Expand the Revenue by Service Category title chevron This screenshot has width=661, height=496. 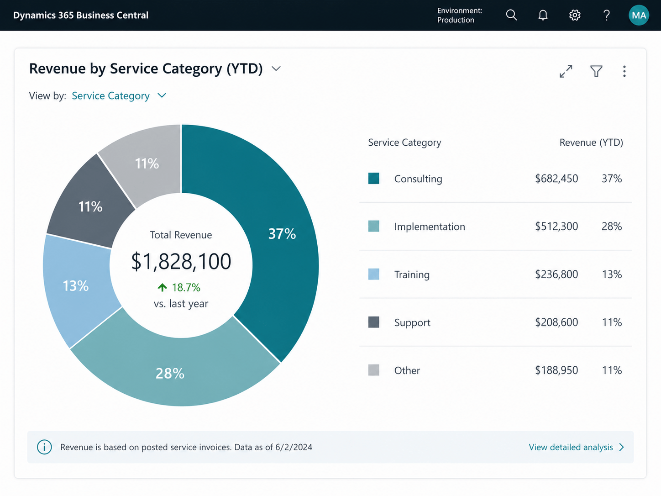[276, 69]
